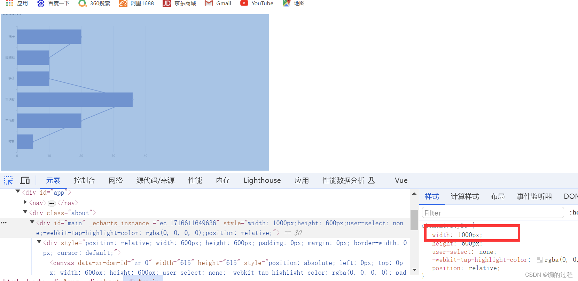Open the row actions ellipsis beside the div id="main" line
Screen dimensions: 578x281
4,223
